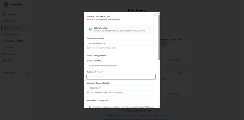Click the refresh icon on the second card
The image size is (244, 120).
[x=181, y=85]
